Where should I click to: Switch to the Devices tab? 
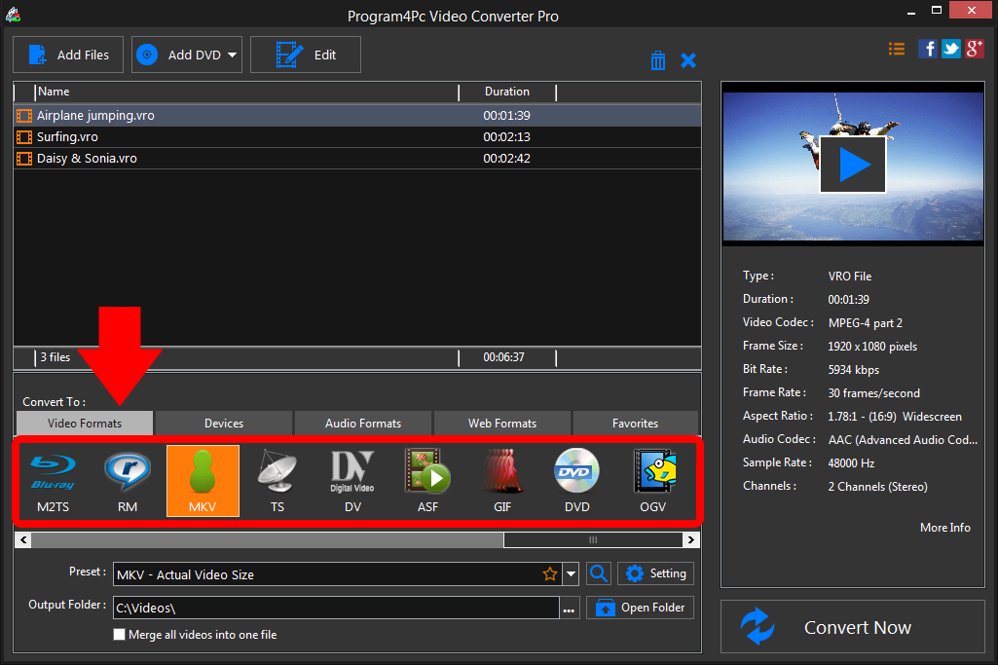tap(224, 424)
